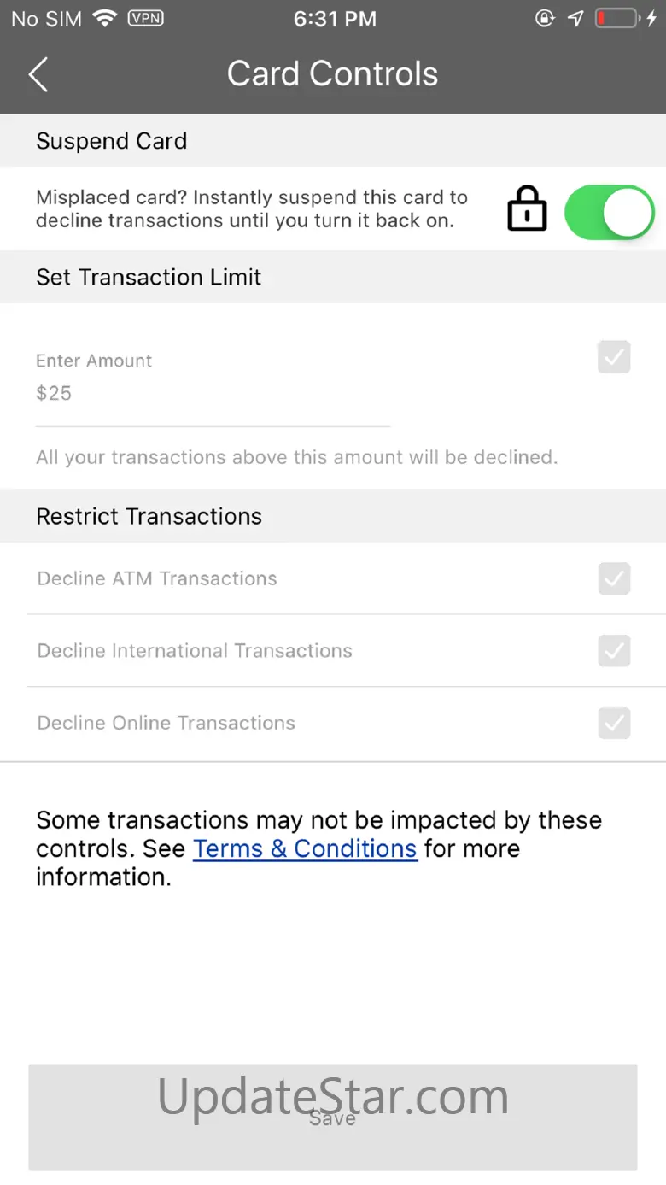The height and width of the screenshot is (1185, 666).
Task: Turn off the Suspend Card switch
Action: coord(610,212)
